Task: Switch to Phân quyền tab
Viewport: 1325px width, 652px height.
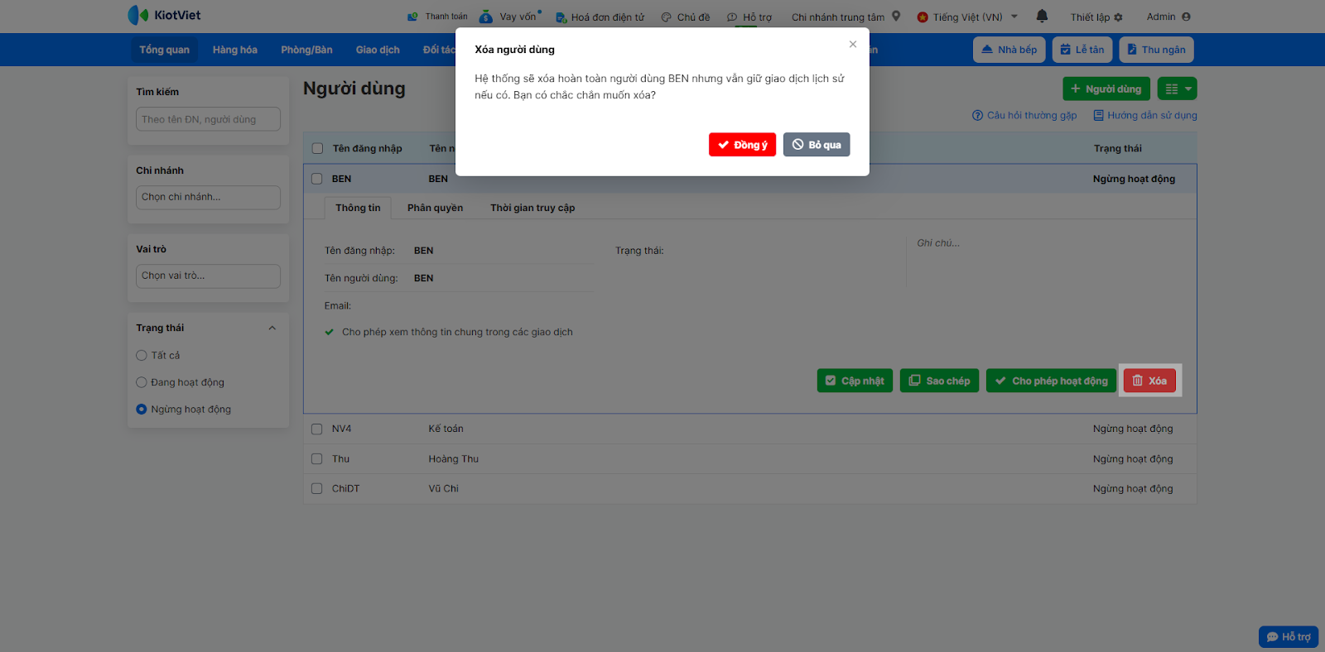Action: [435, 208]
